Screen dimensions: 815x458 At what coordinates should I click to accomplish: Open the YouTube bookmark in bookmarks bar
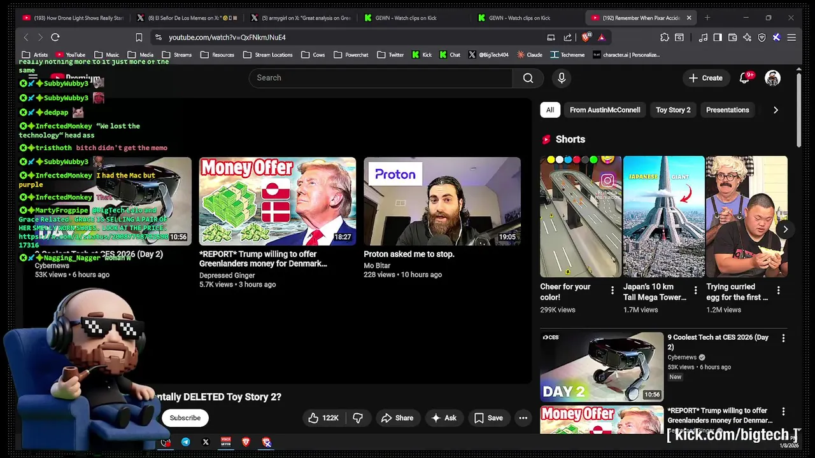pyautogui.click(x=70, y=55)
